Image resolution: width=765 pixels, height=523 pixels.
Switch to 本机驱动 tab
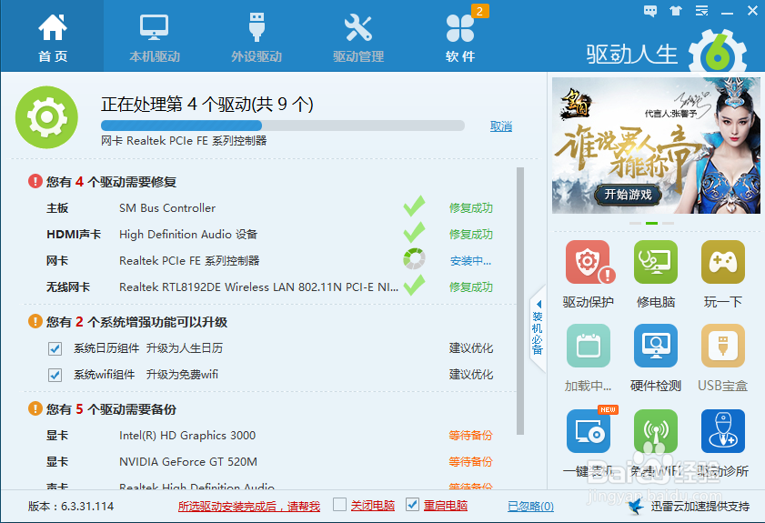155,37
